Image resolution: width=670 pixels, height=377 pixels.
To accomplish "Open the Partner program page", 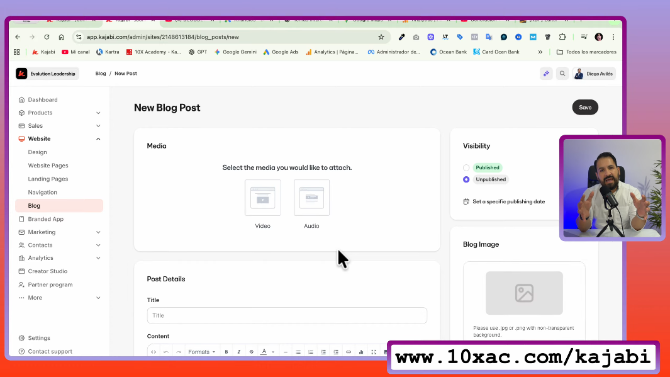I will tap(50, 284).
